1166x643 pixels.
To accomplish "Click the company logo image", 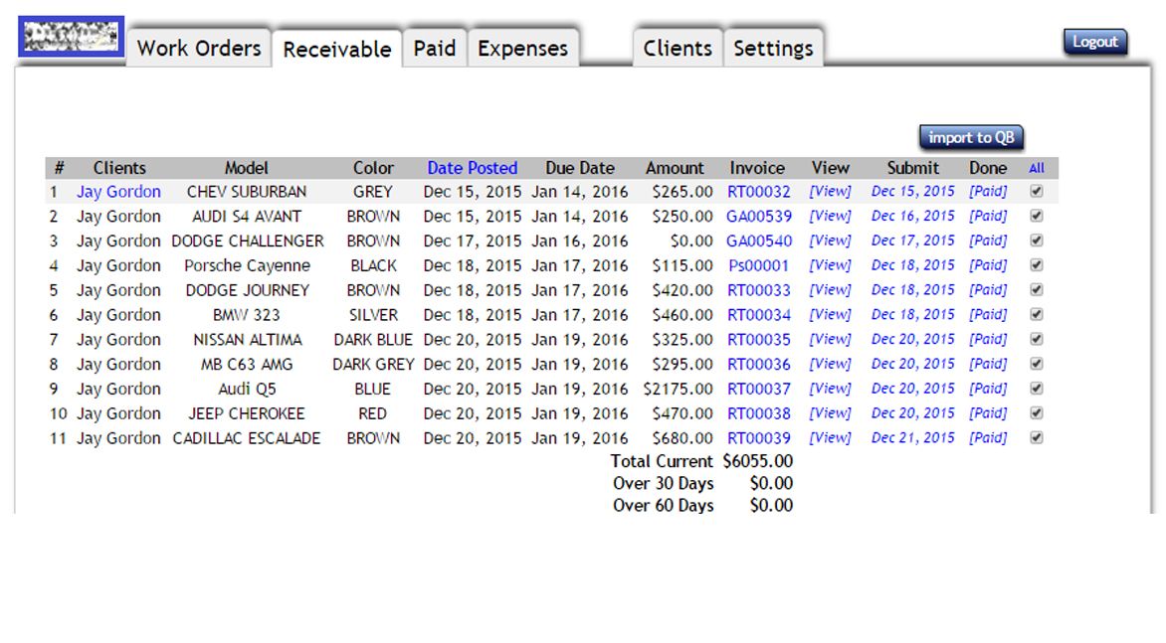I will pos(71,37).
